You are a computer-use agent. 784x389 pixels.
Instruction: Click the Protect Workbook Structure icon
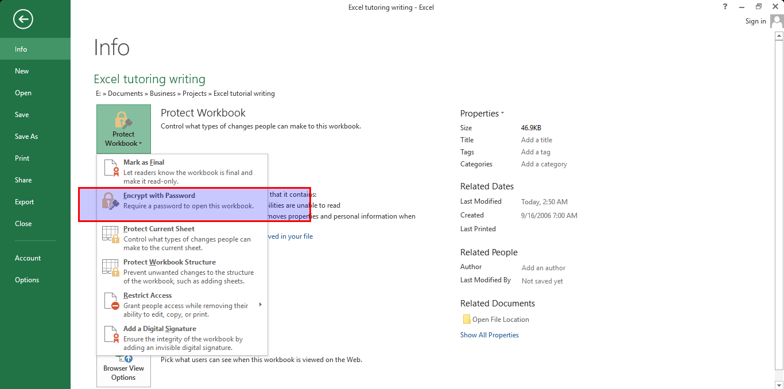111,267
